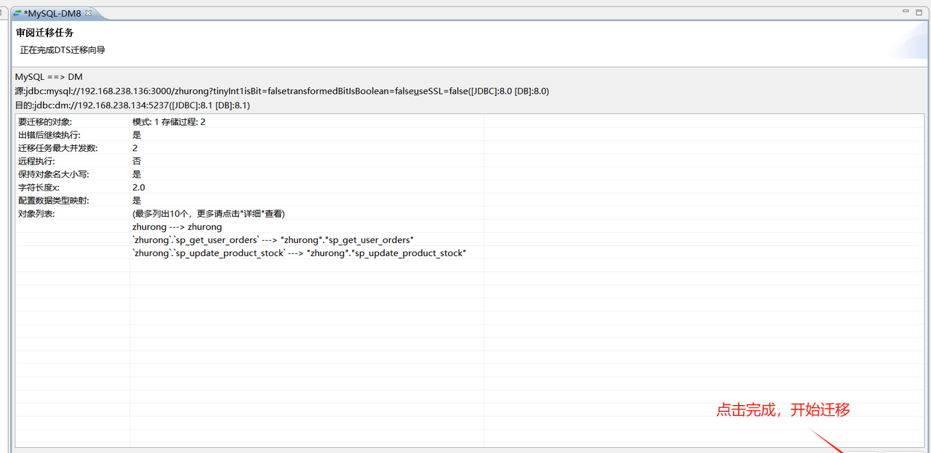This screenshot has width=931, height=453.
Task: Click the '2' value of 迁移任务最大并发数
Action: (135, 148)
